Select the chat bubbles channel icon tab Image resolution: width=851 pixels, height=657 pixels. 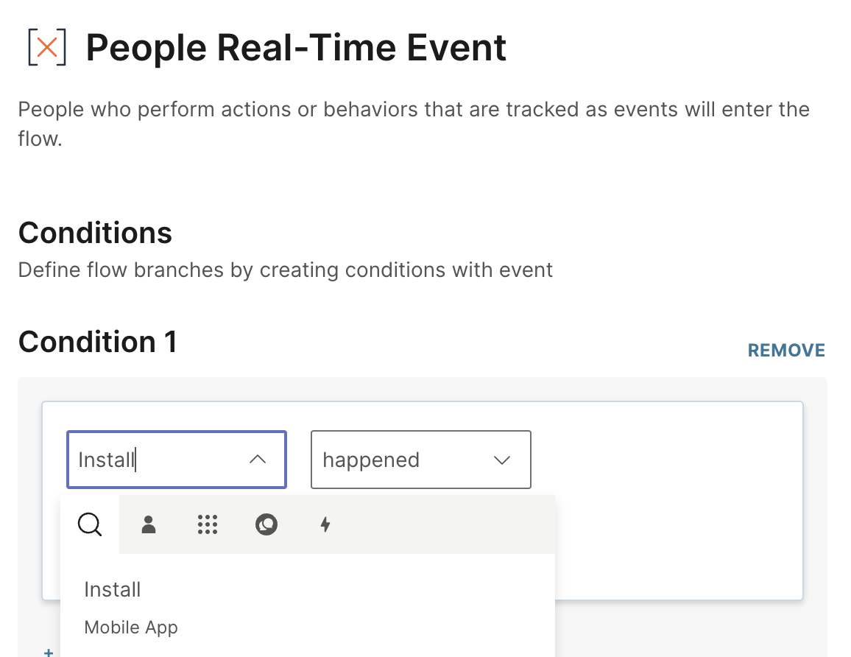pyautogui.click(x=266, y=524)
